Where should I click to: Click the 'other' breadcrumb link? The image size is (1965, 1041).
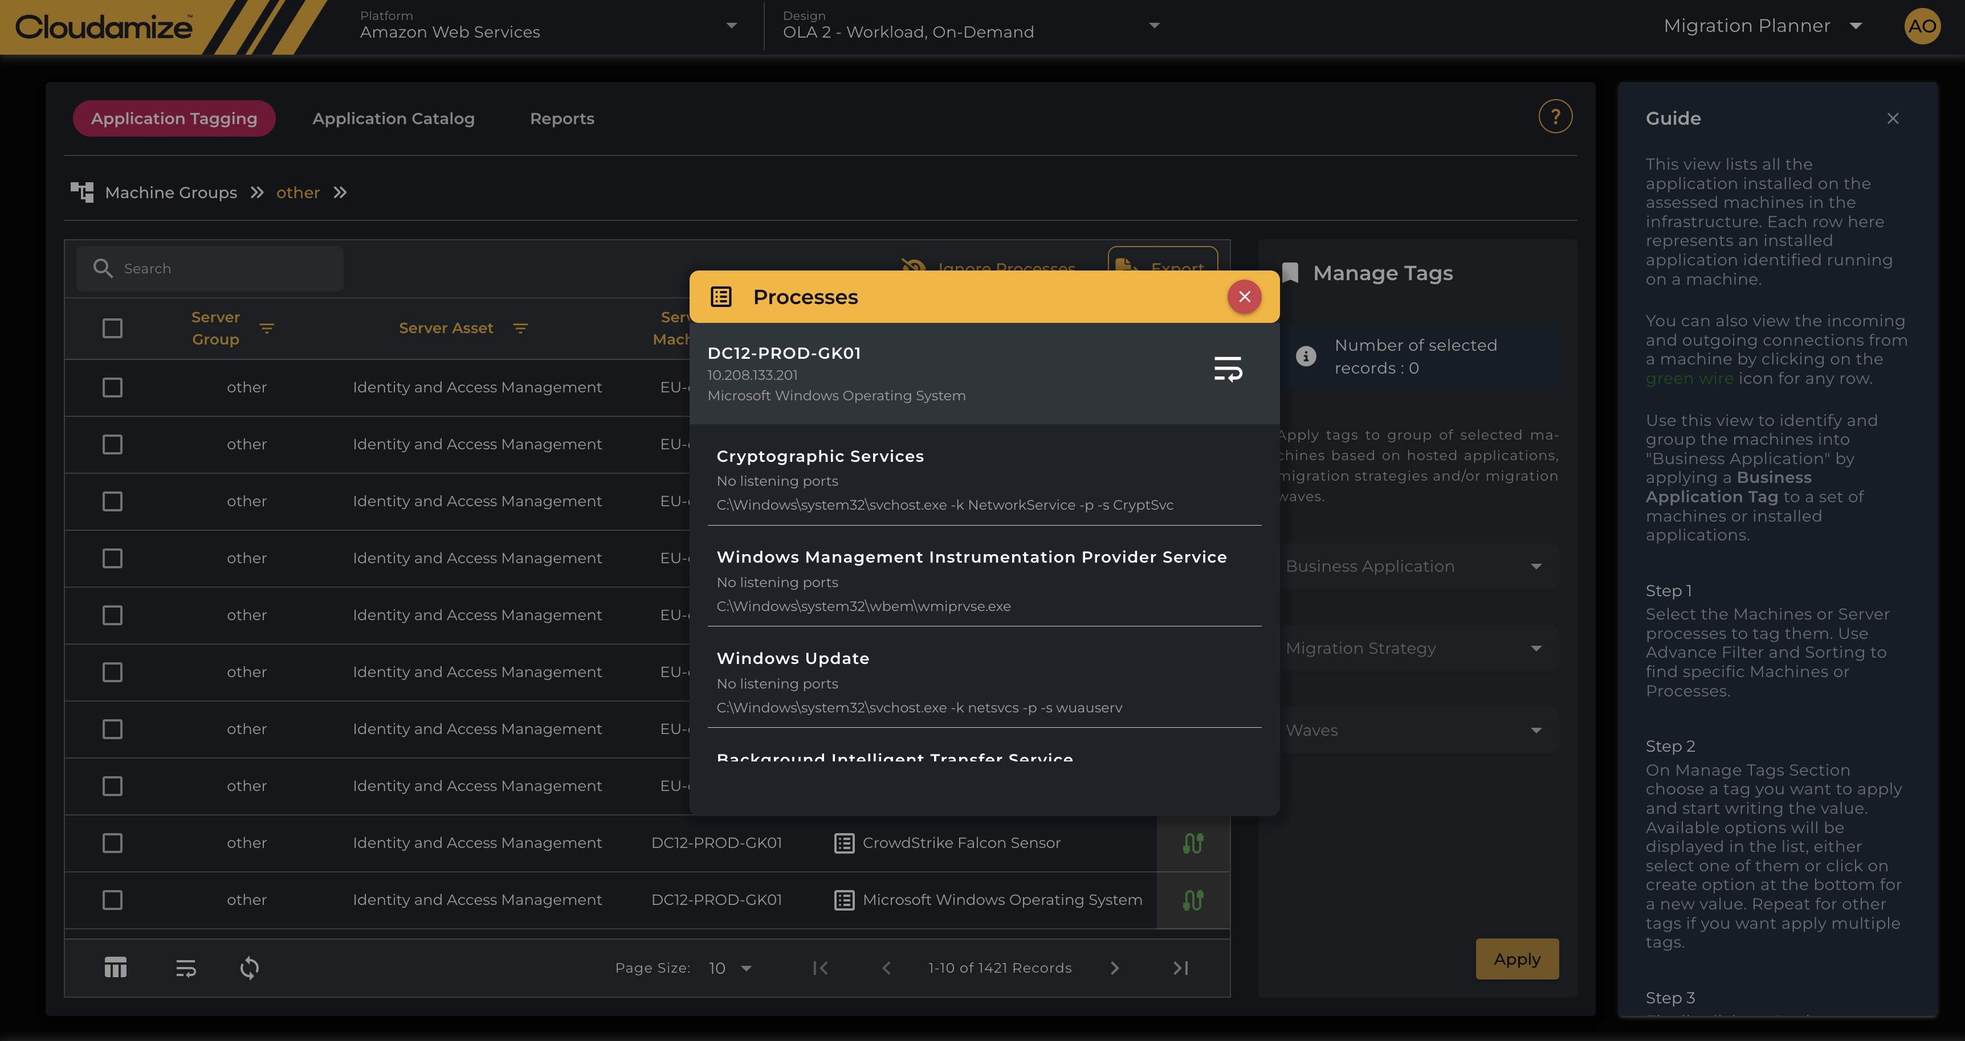coord(297,193)
